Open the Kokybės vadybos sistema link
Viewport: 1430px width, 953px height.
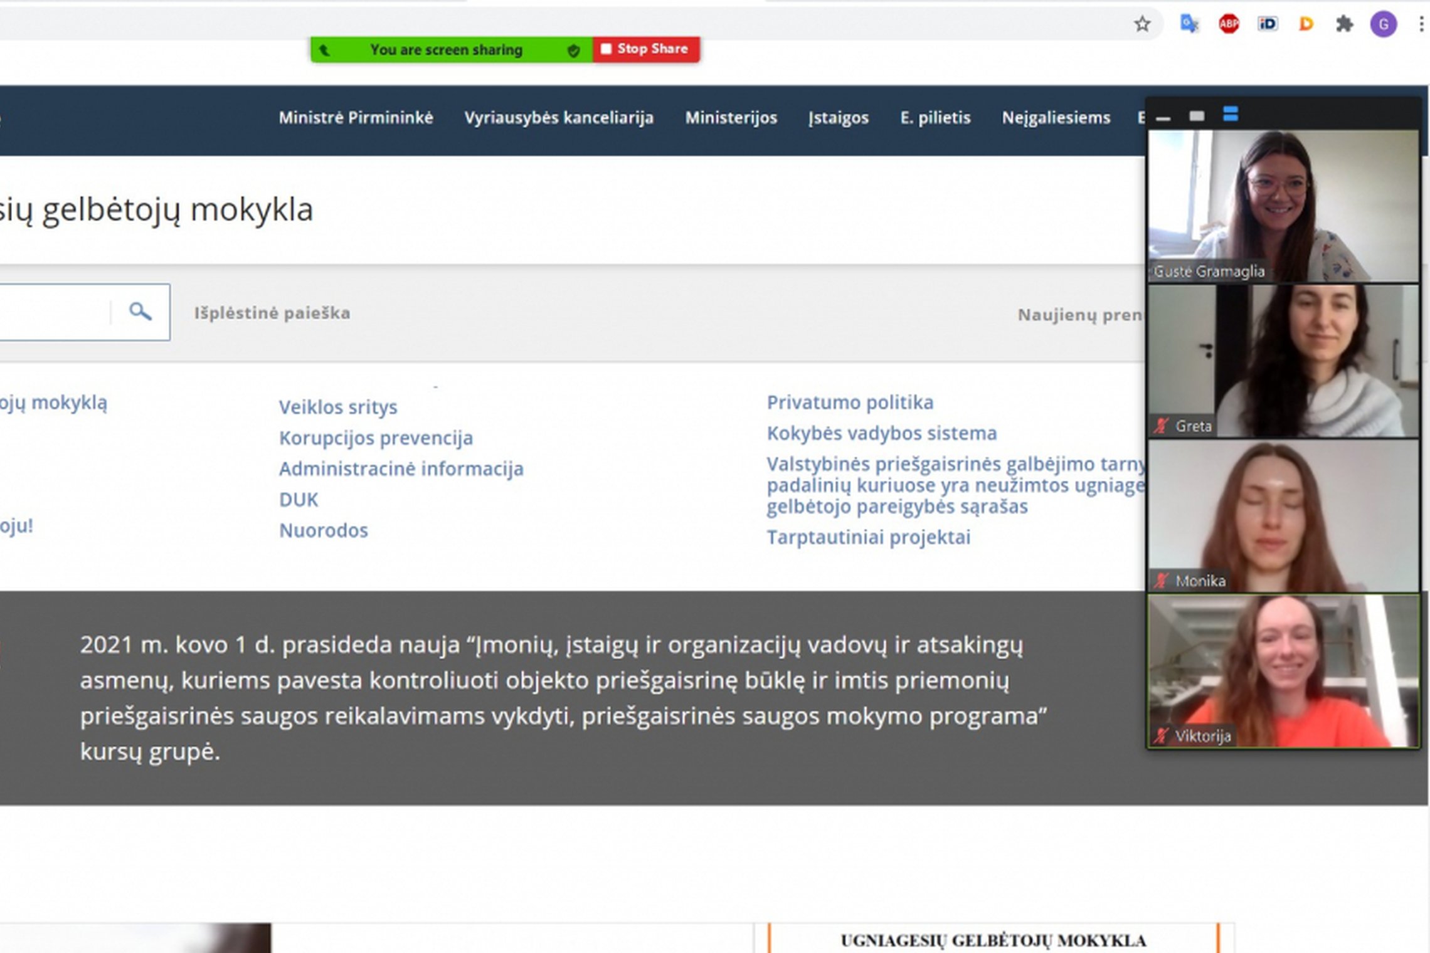(882, 433)
